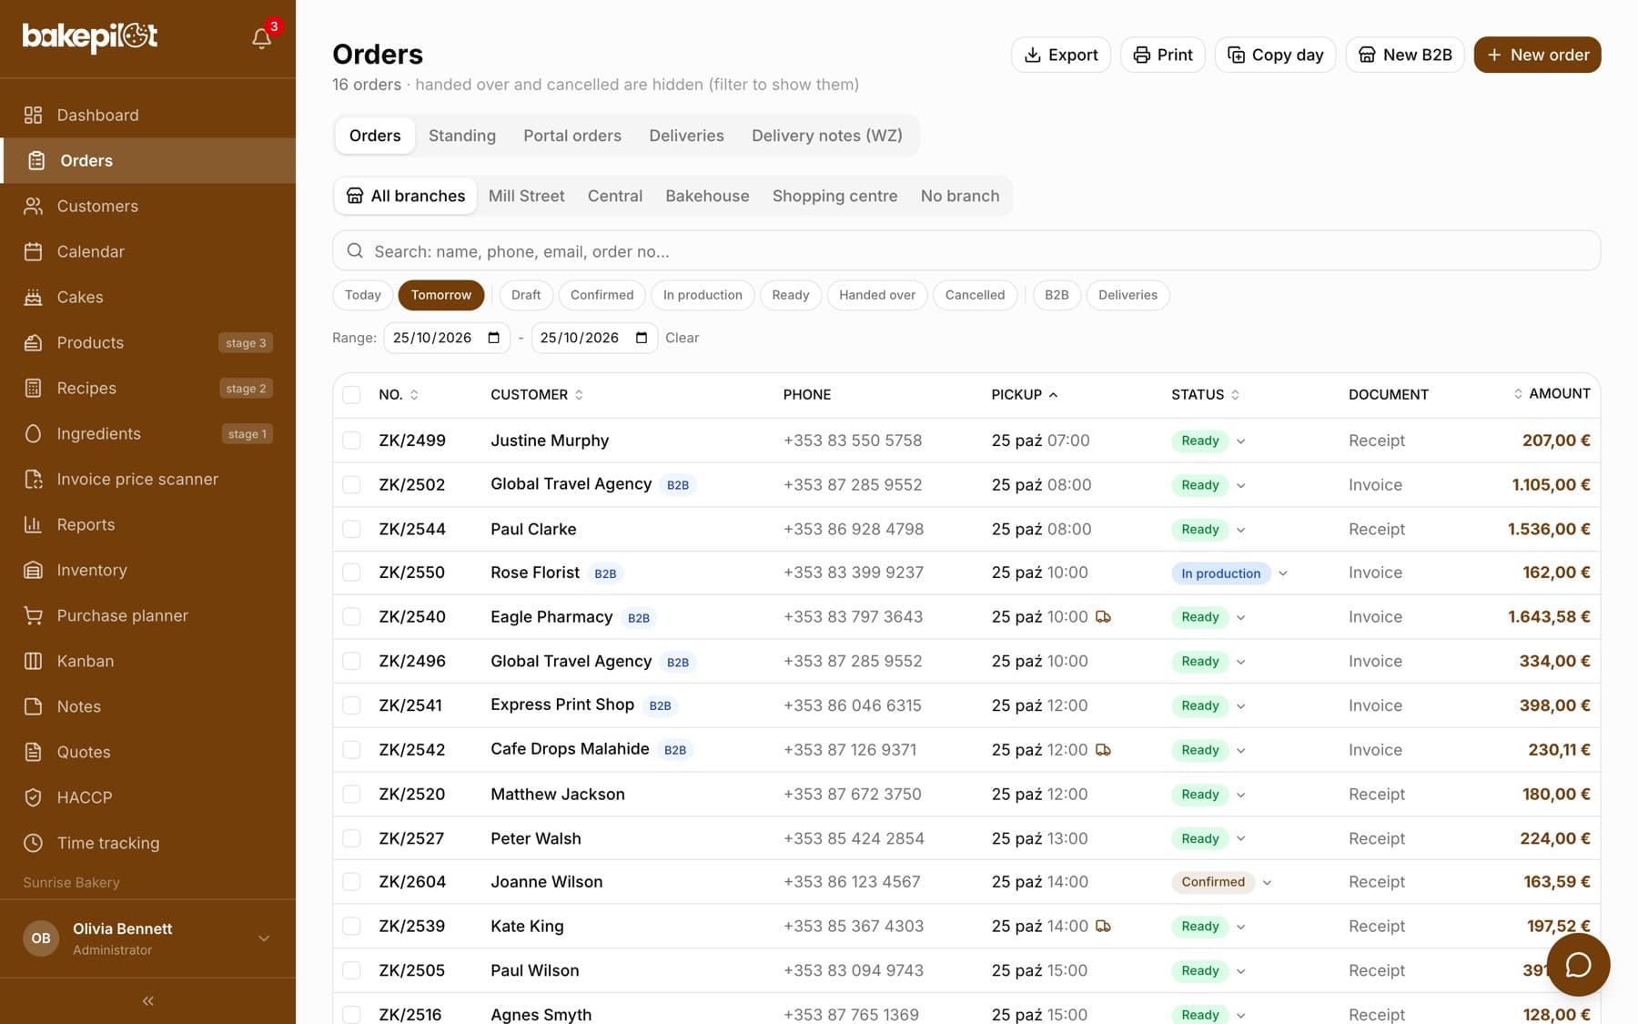Open status dropdown for Peter Walsh order
The width and height of the screenshot is (1638, 1024).
tap(1240, 838)
